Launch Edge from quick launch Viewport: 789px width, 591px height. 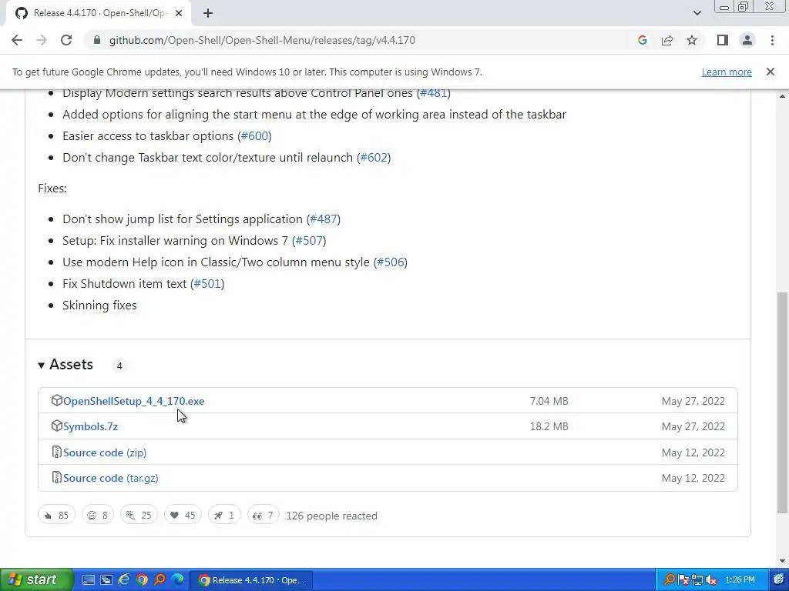coord(178,580)
